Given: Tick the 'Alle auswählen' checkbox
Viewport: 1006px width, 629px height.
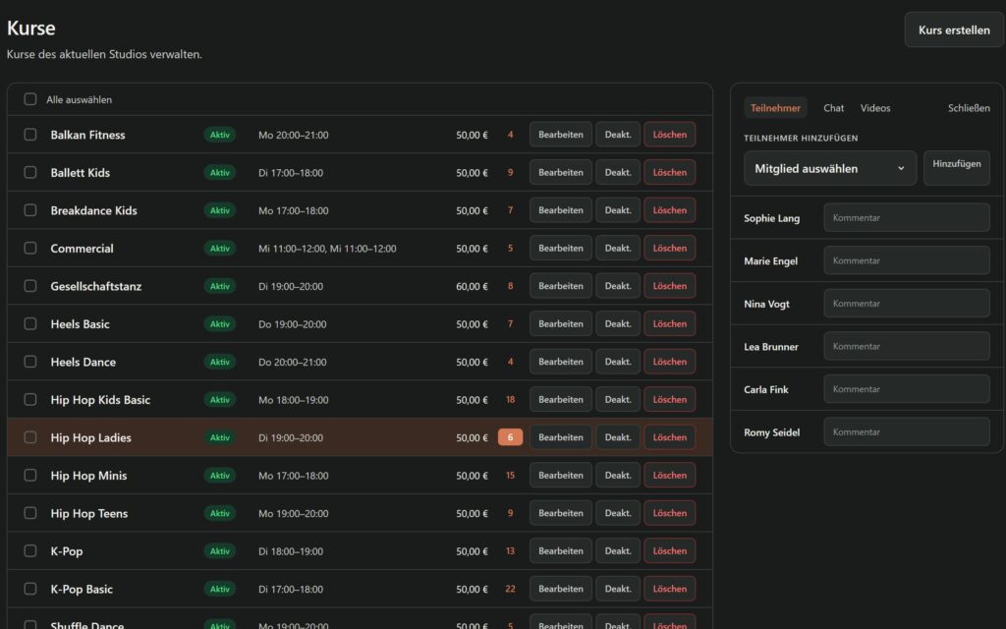Looking at the screenshot, I should [x=30, y=99].
